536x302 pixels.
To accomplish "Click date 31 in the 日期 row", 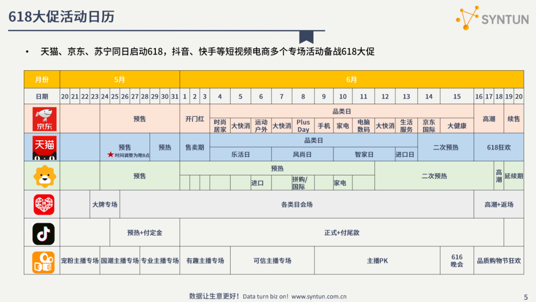I will tap(175, 96).
